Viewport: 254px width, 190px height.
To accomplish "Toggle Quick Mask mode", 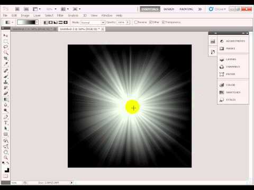I will (6, 176).
